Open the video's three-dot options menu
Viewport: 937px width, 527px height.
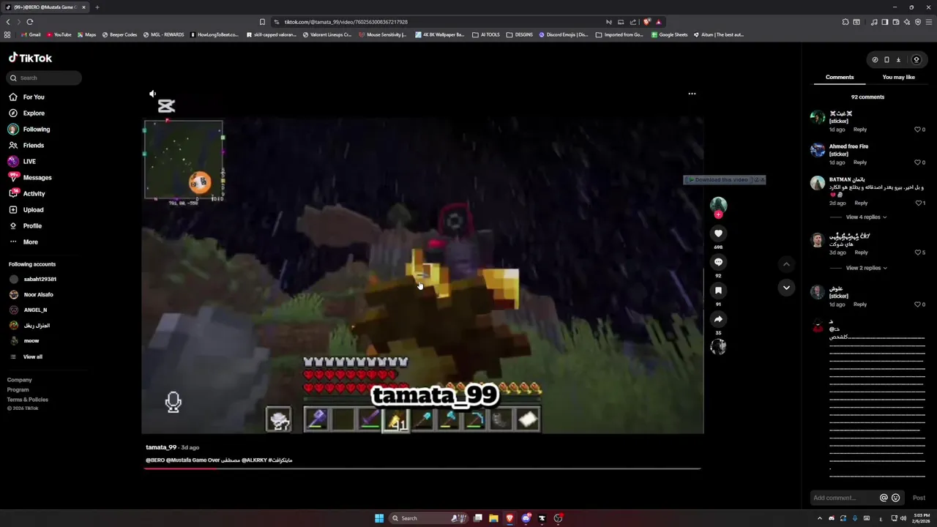[692, 94]
